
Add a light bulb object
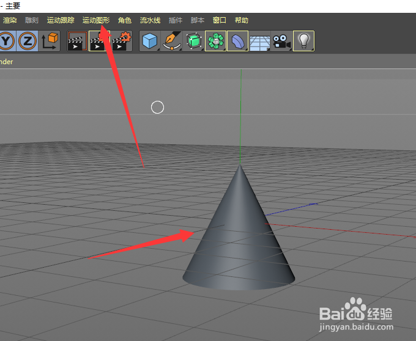[304, 41]
